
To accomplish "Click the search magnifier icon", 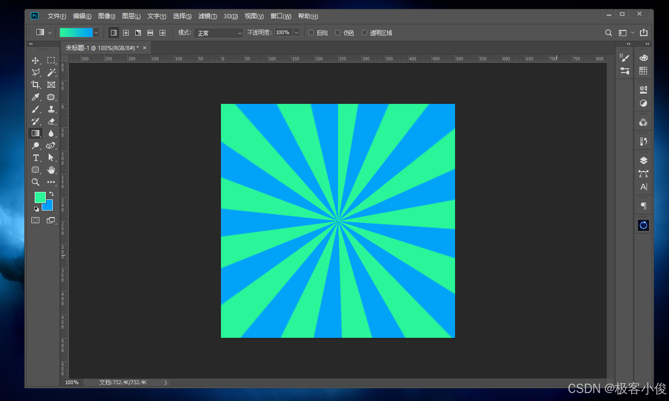I will 609,33.
